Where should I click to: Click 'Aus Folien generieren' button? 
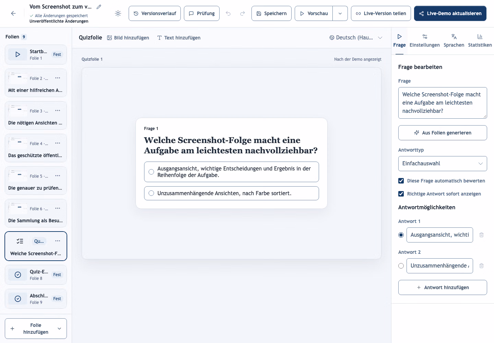[x=443, y=133]
